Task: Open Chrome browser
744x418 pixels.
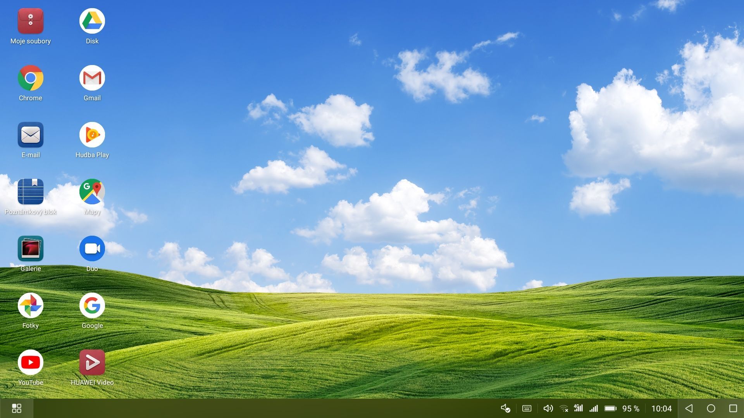Action: [31, 78]
